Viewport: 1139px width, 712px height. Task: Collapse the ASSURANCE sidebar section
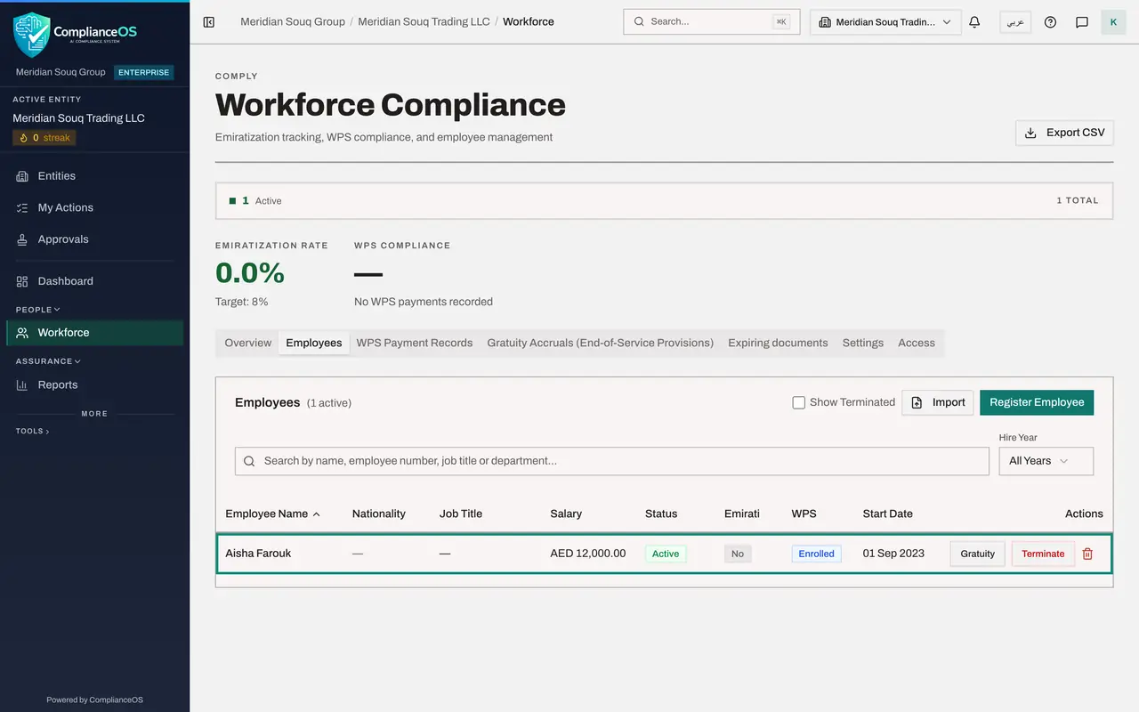coord(48,361)
